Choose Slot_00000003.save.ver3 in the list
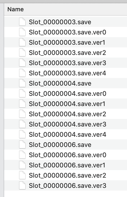The image size is (127, 197). point(68,63)
